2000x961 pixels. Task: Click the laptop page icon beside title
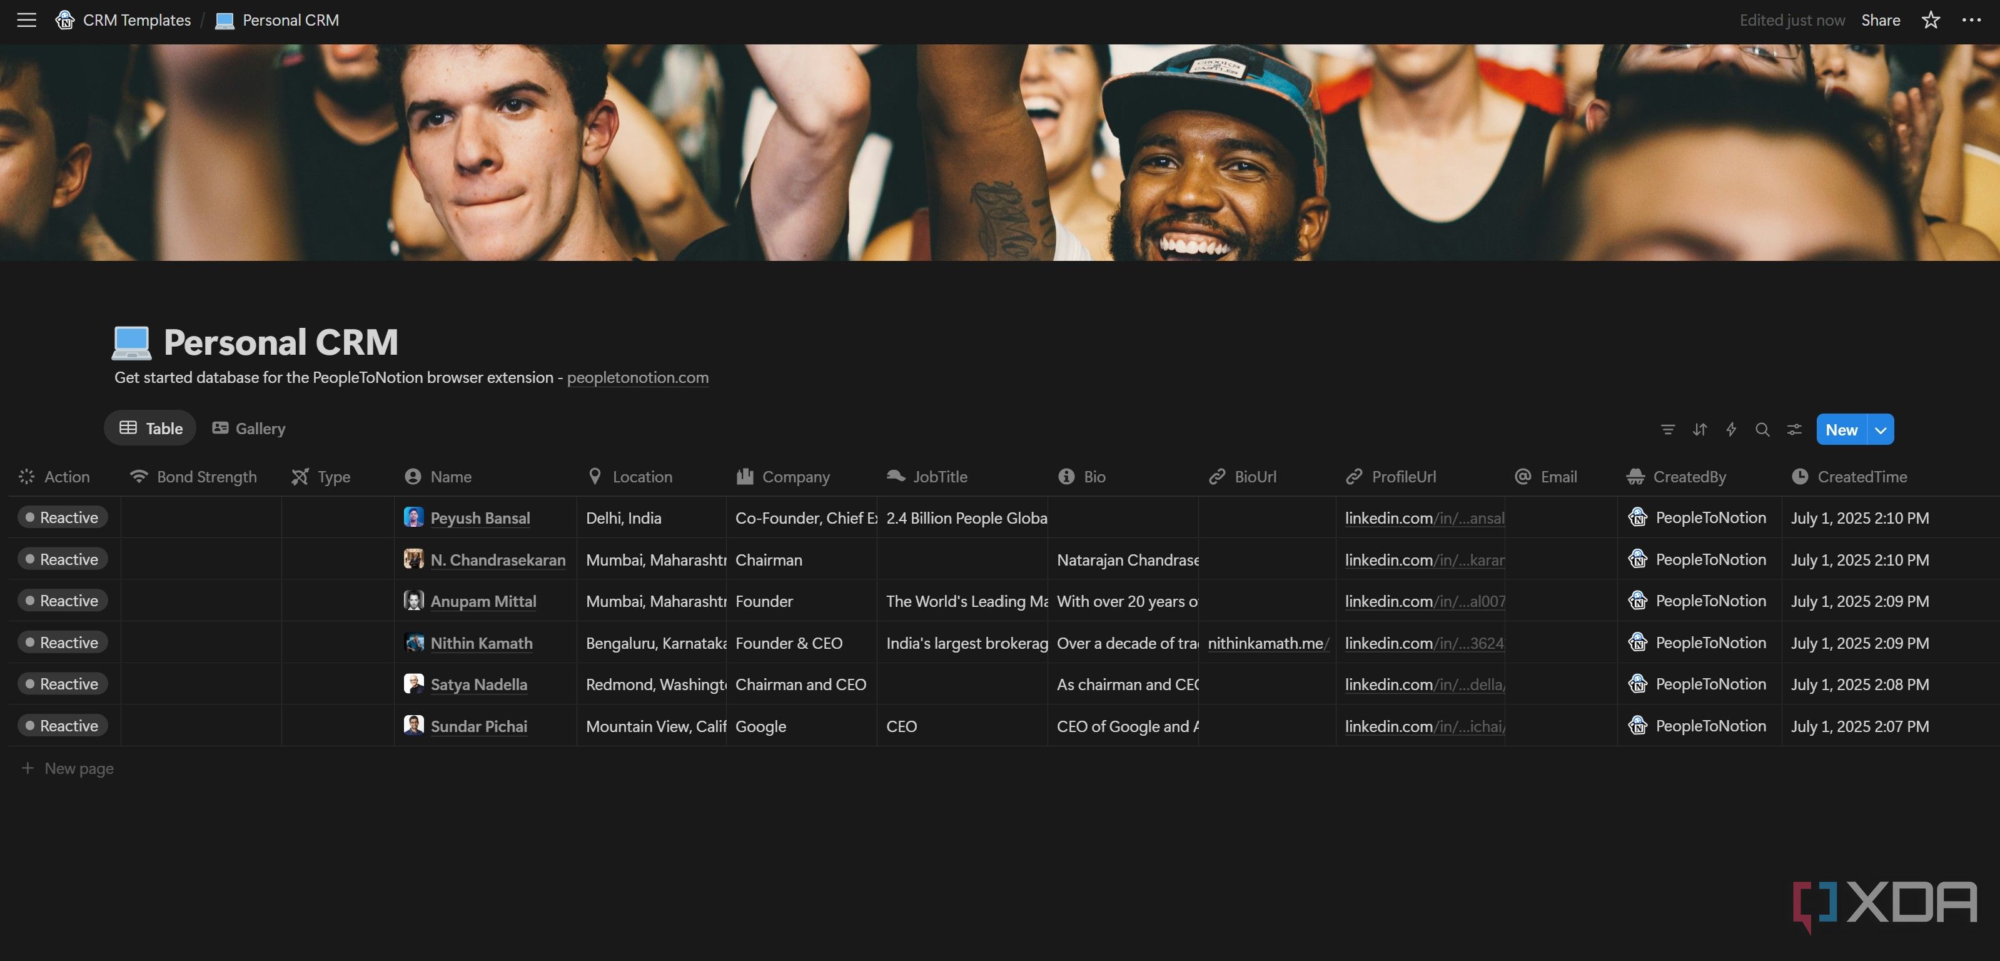coord(131,343)
